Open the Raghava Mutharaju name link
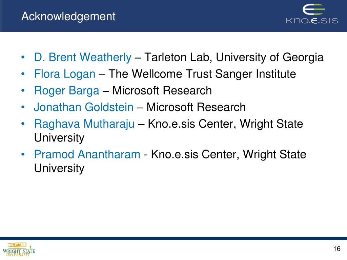Viewport: 347px width, 260px height. [84, 124]
